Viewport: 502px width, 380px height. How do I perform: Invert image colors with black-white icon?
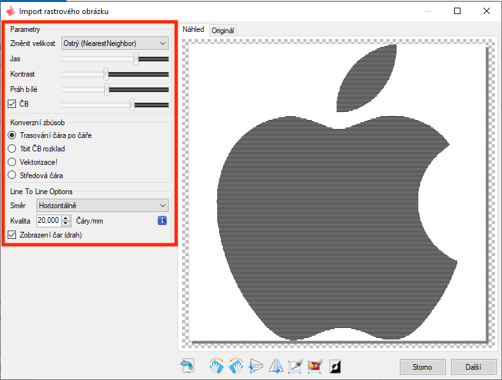[335, 366]
